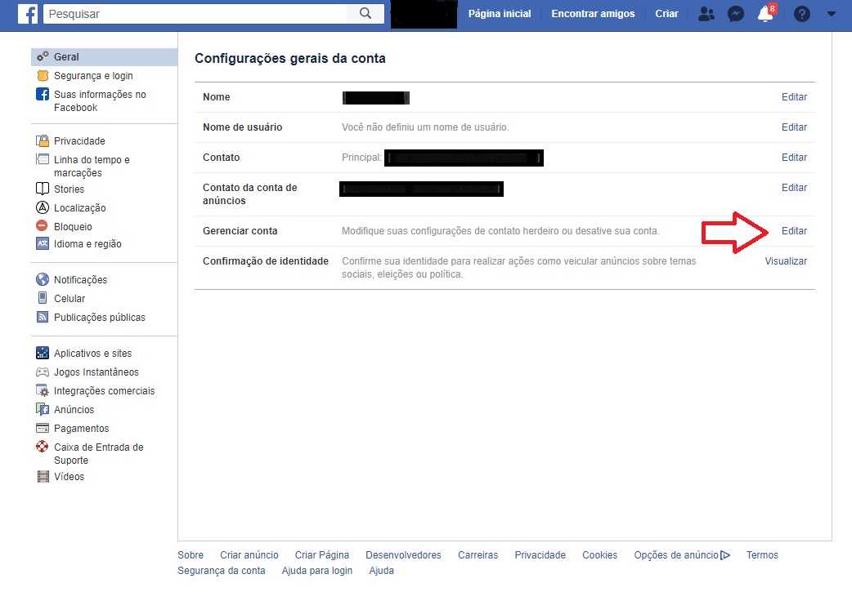
Task: Edit the Gerenciar conta row
Action: (794, 231)
